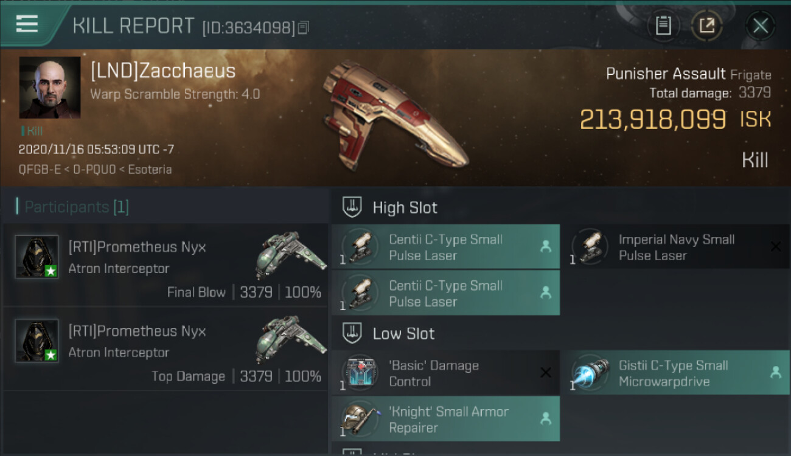Close the kill report window
Image resolution: width=791 pixels, height=456 pixels.
click(760, 26)
